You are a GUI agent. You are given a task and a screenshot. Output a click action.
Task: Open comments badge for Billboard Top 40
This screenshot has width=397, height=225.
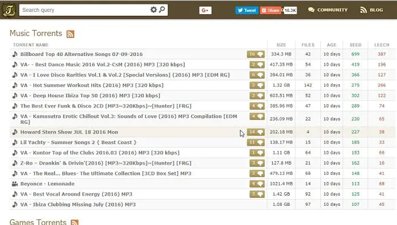(x=256, y=54)
